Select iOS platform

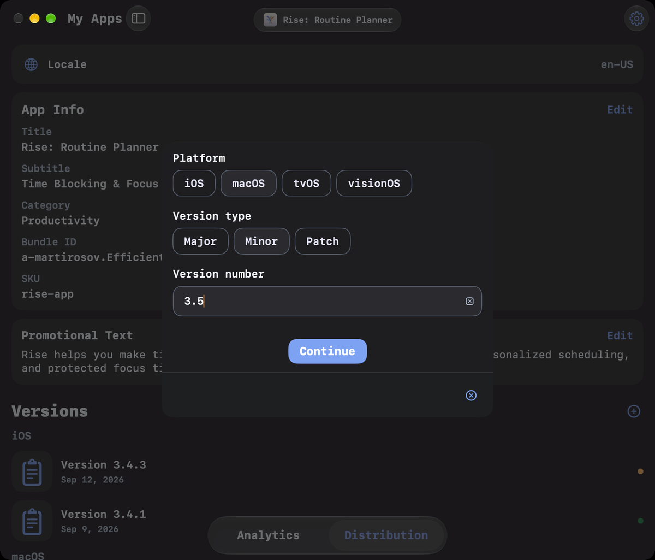pyautogui.click(x=194, y=183)
